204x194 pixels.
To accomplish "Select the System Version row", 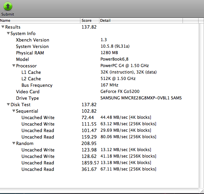I will pyautogui.click(x=99, y=46).
